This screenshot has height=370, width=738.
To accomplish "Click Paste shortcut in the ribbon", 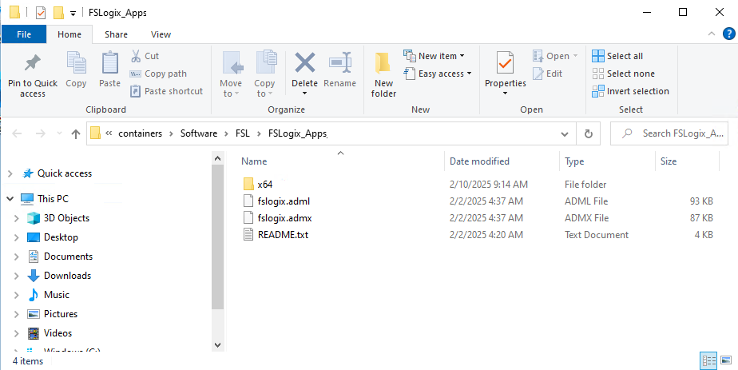I will click(167, 91).
